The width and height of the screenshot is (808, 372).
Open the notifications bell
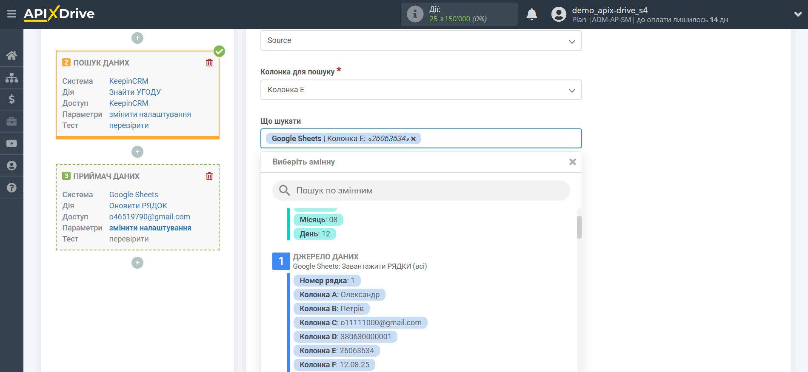[531, 14]
